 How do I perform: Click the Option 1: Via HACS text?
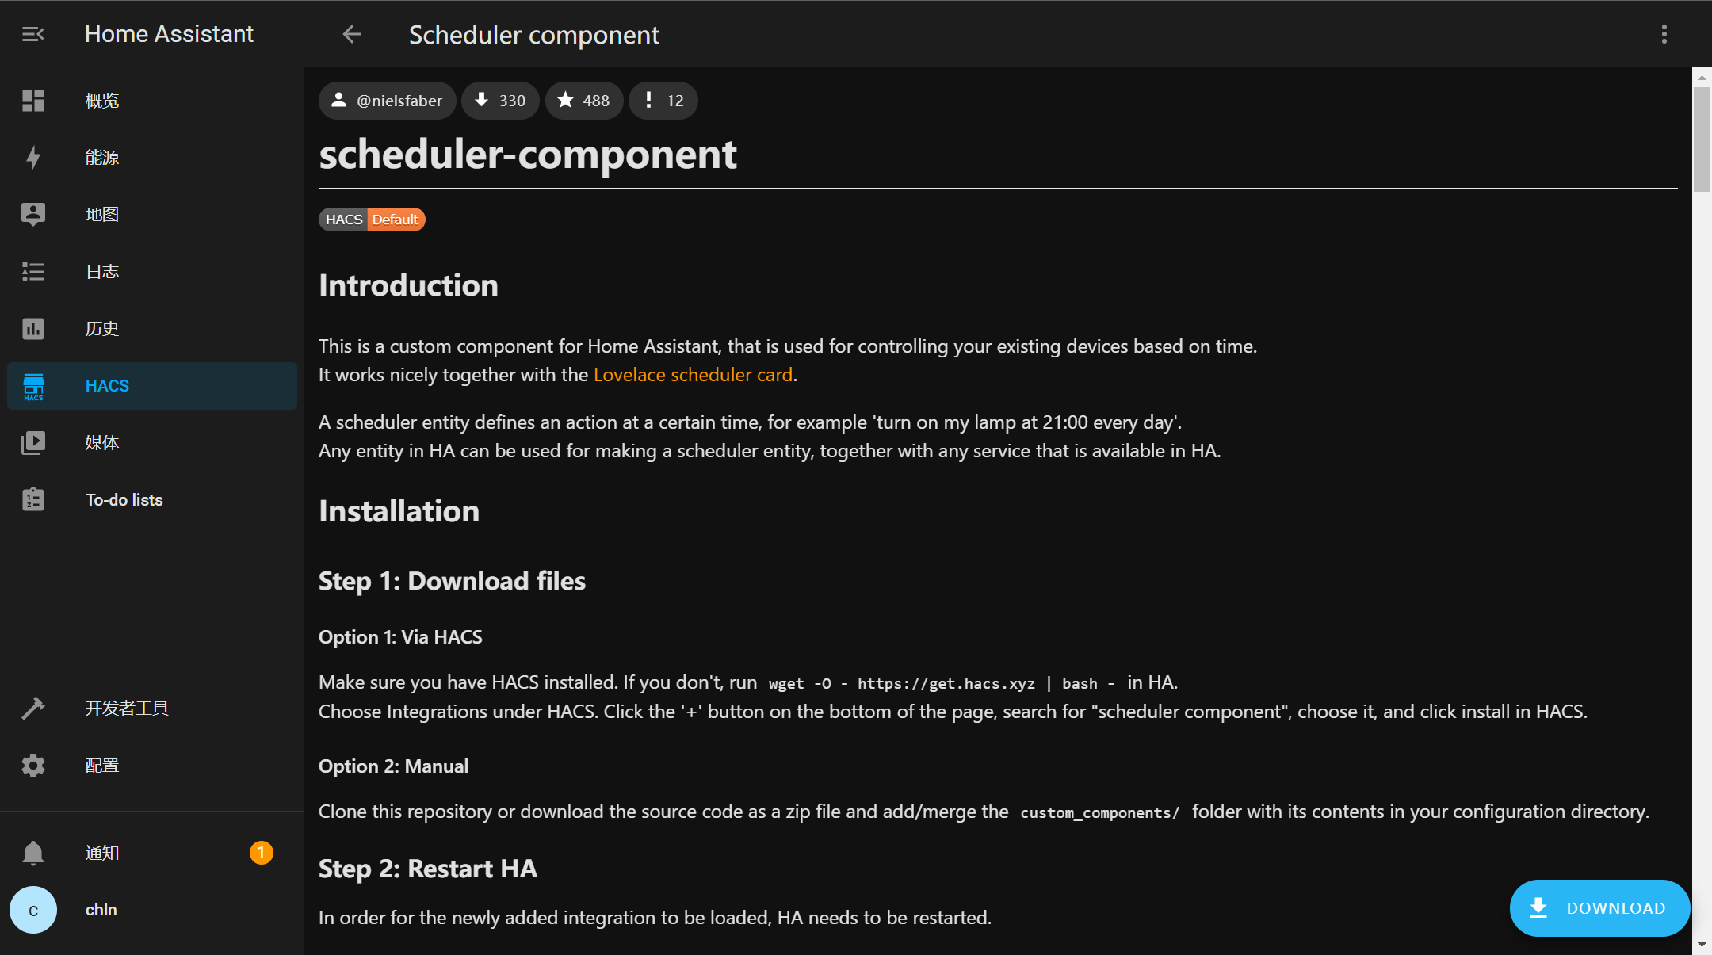(400, 637)
